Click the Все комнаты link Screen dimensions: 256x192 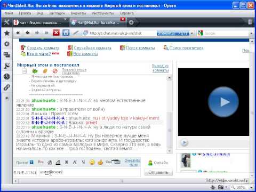86,54
